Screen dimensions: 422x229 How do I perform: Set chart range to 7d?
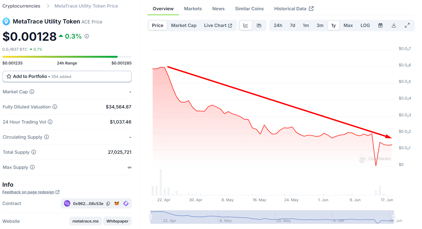tap(292, 25)
